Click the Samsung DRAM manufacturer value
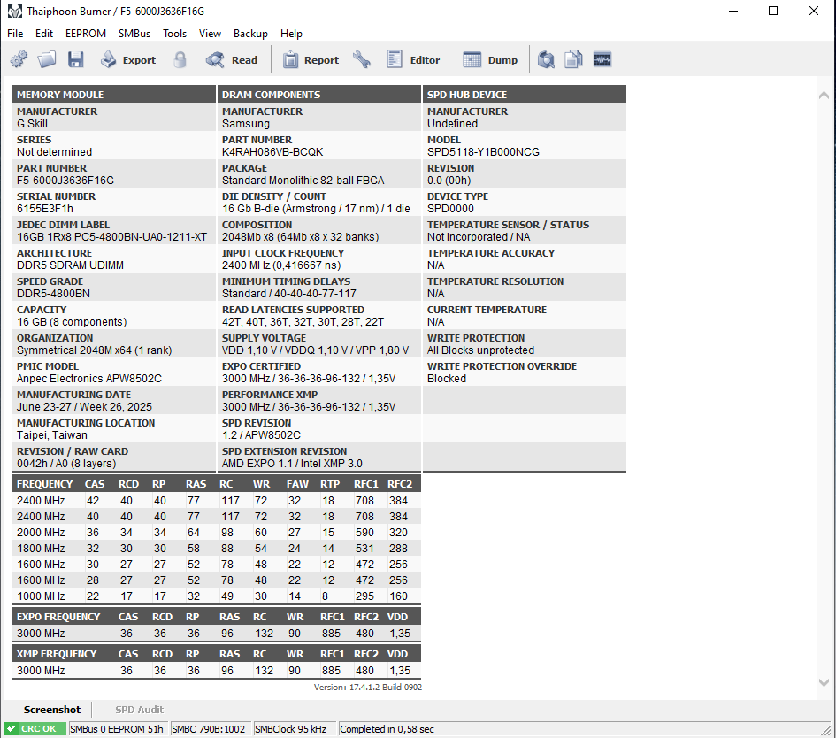The width and height of the screenshot is (836, 738). [246, 124]
